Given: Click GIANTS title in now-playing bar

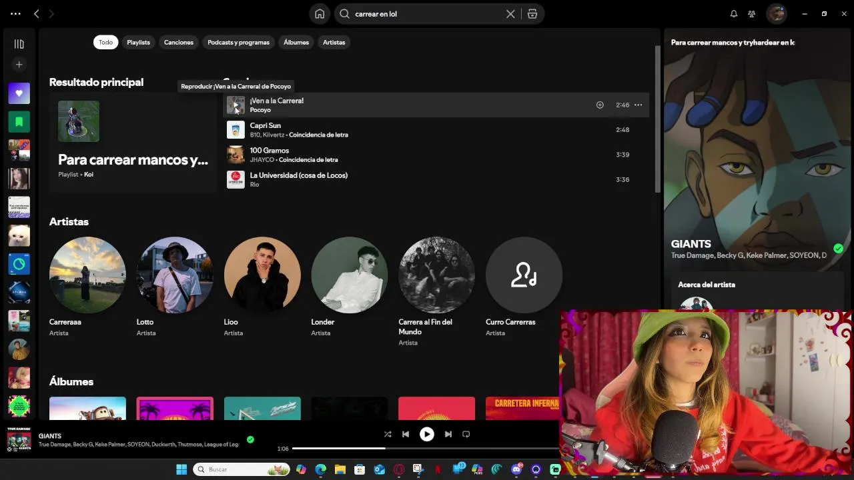Looking at the screenshot, I should click(x=50, y=436).
